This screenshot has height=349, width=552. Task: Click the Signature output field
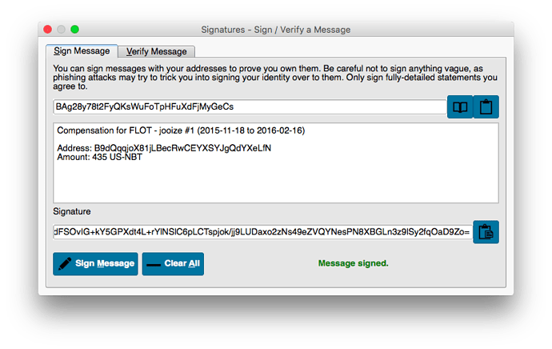pos(262,232)
